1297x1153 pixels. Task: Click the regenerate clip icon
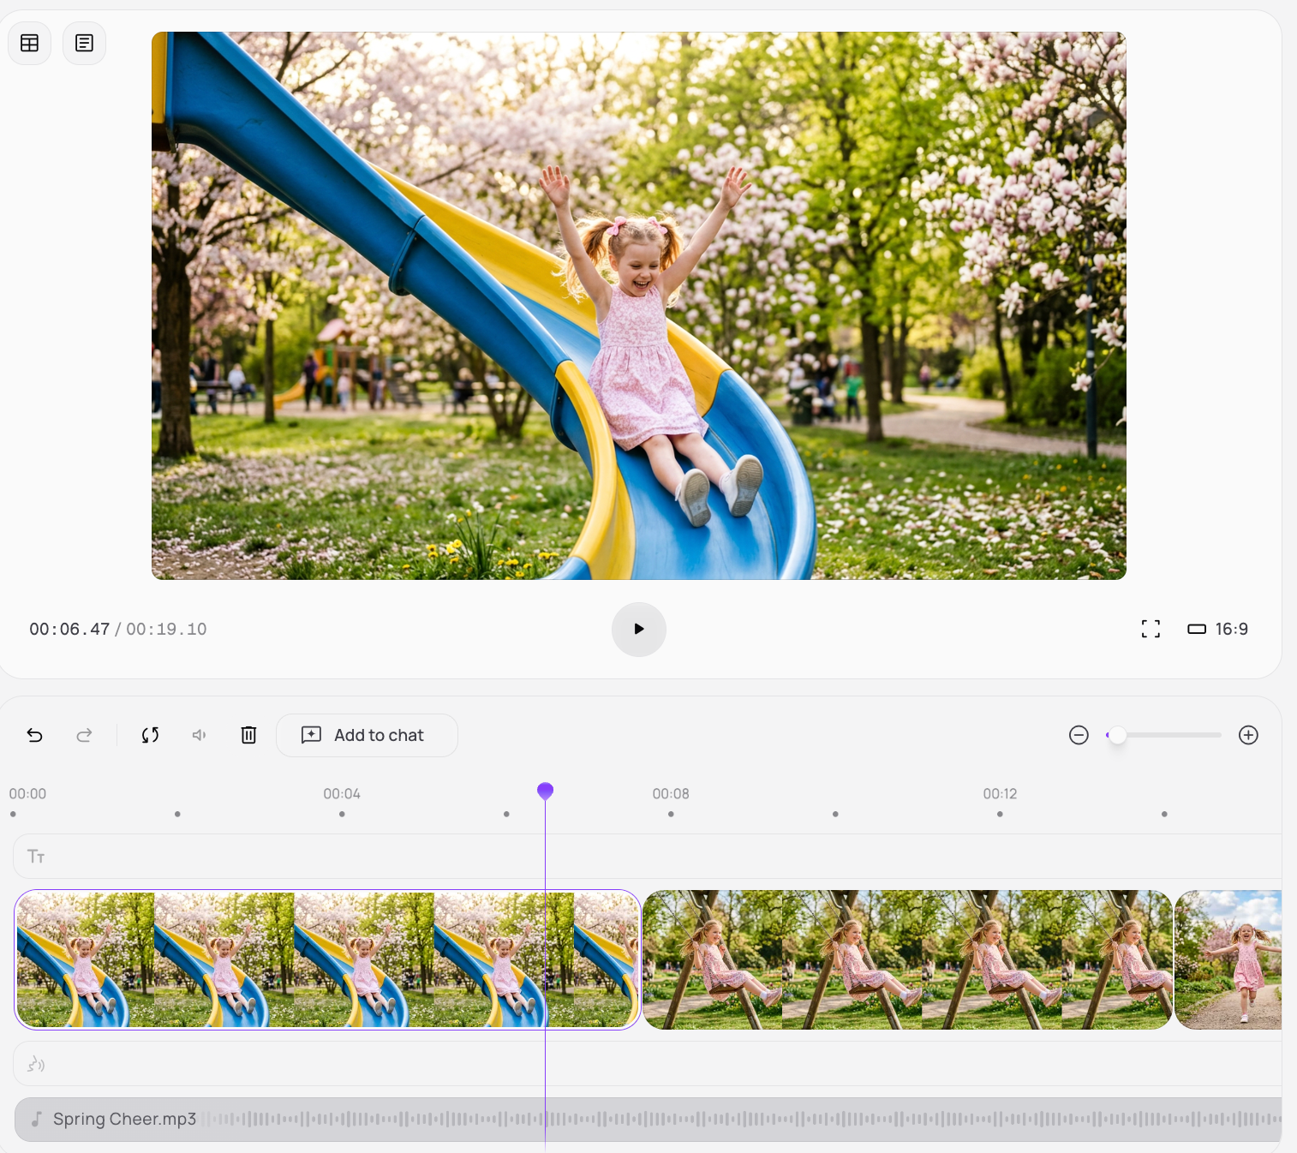coord(150,735)
